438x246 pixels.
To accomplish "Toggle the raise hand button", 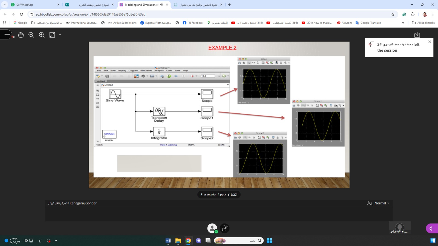I will pos(224,228).
